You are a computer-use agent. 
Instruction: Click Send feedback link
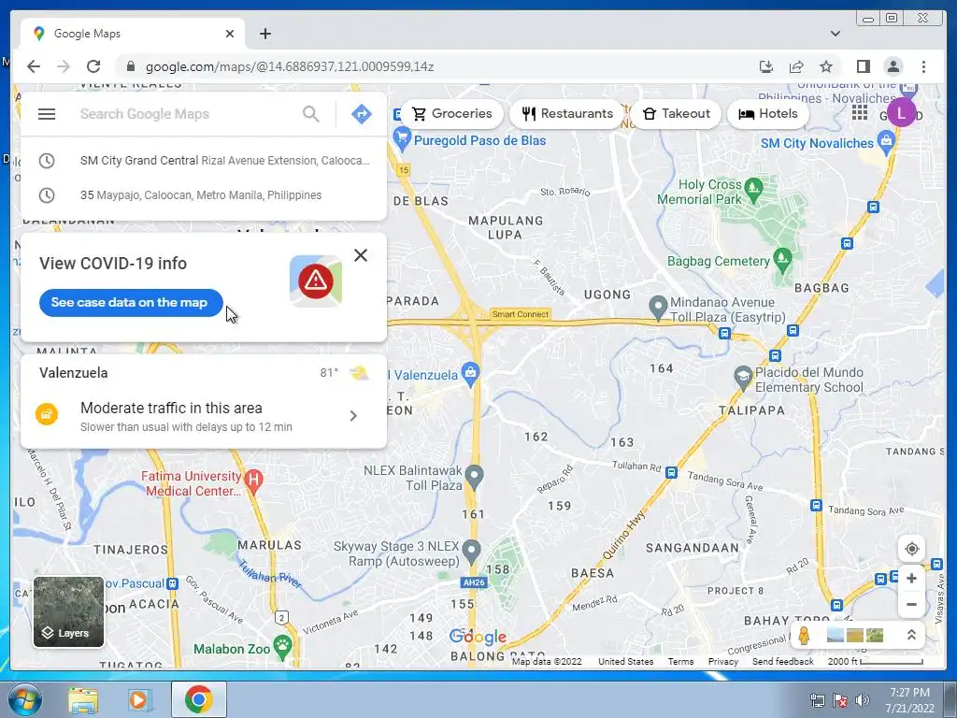[782, 661]
